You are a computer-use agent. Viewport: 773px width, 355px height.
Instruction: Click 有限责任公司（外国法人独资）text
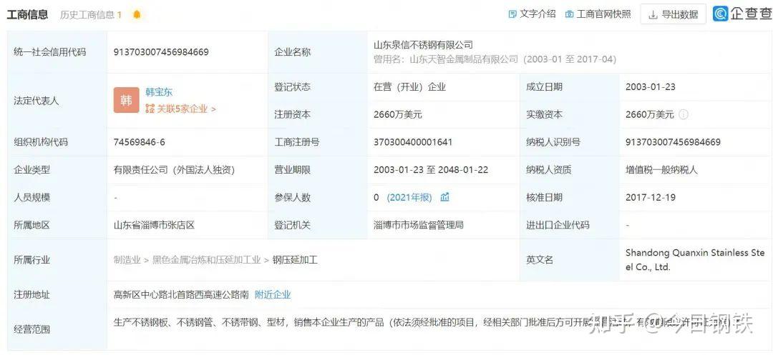(174, 170)
